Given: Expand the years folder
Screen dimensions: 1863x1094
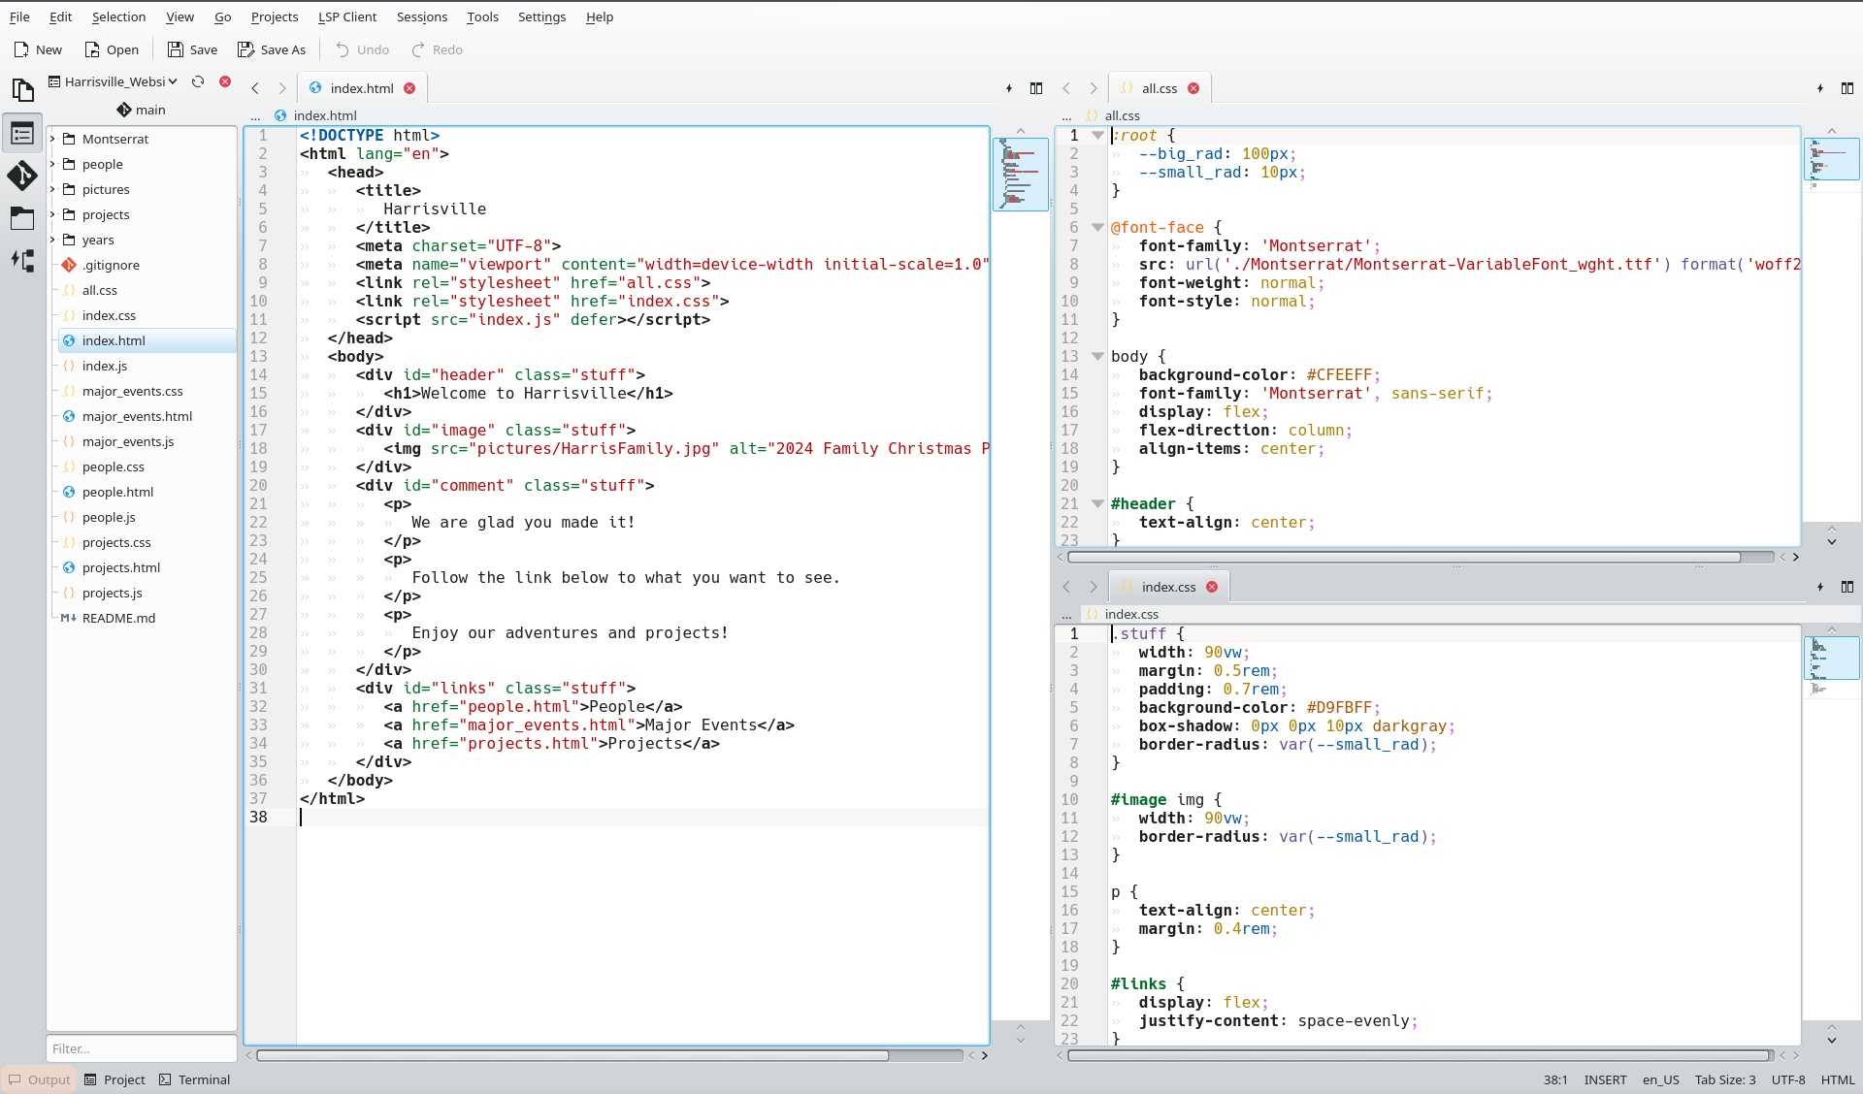Looking at the screenshot, I should pos(52,240).
